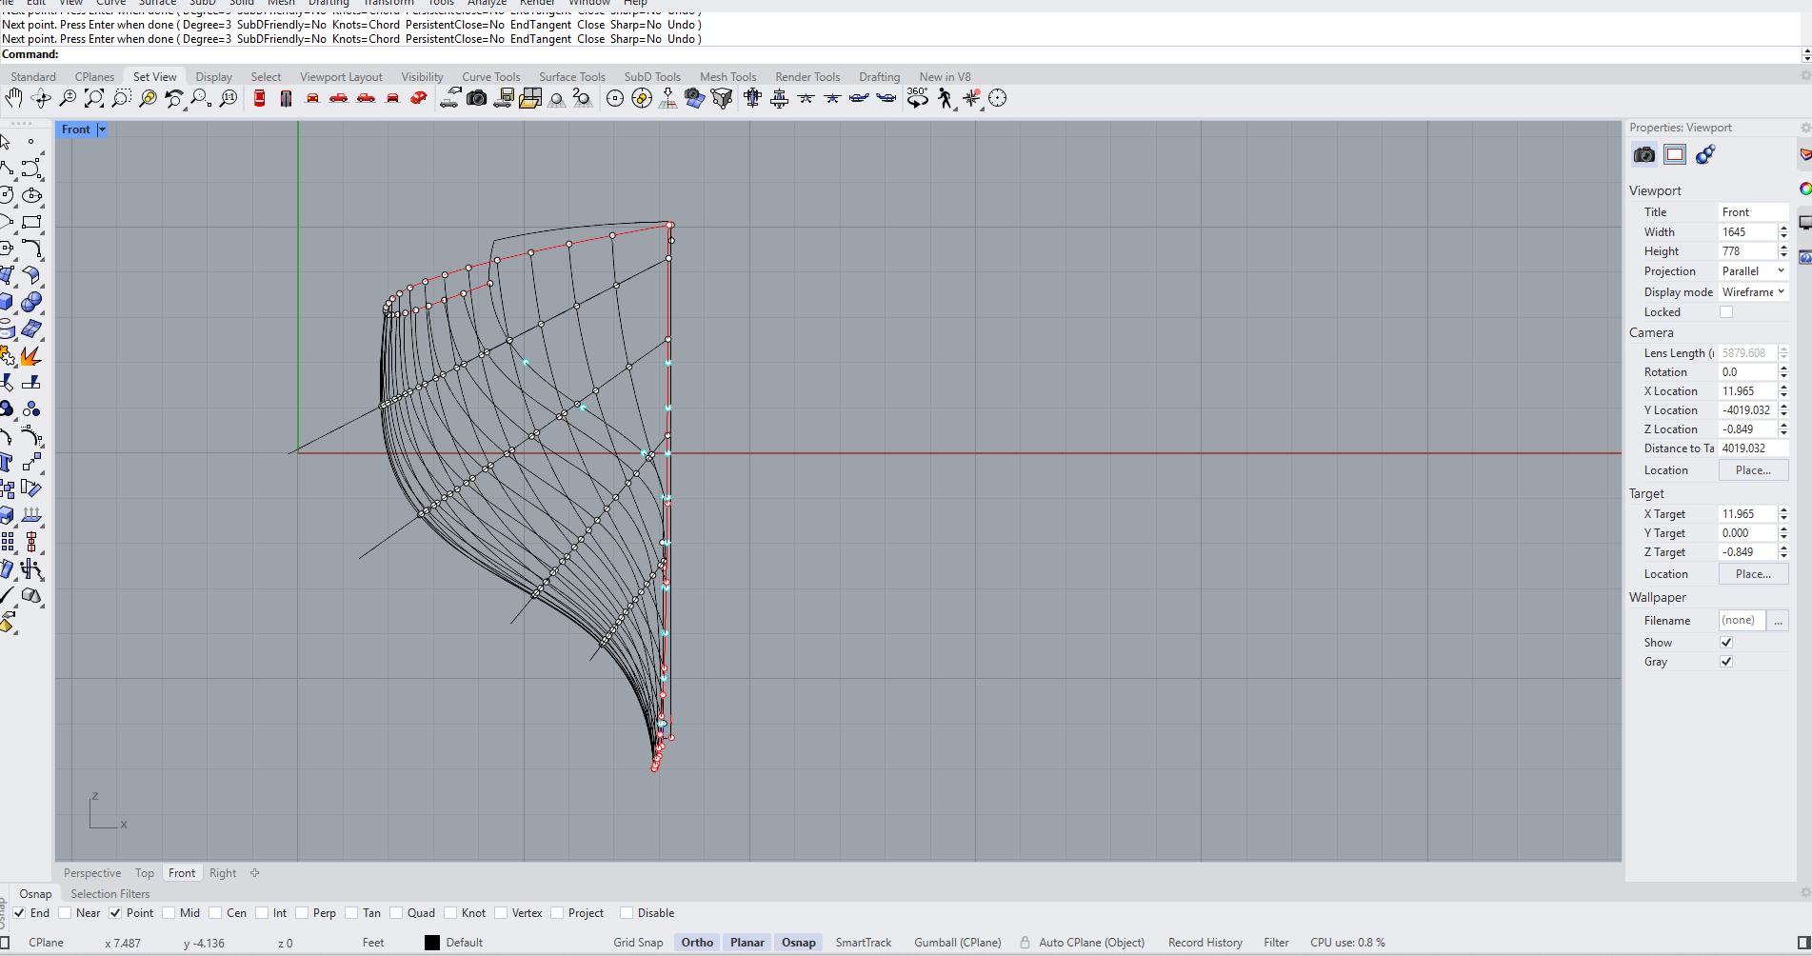Open the Projection dropdown
Image resolution: width=1812 pixels, height=956 pixels.
pos(1752,271)
